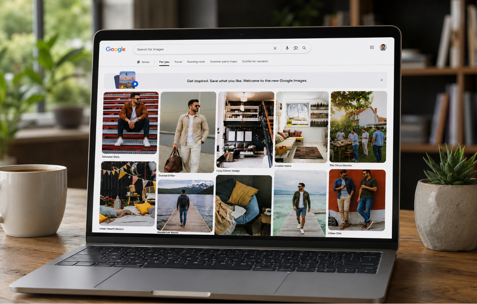Start voice search with the microphone icon
477x304 pixels.
coord(287,48)
